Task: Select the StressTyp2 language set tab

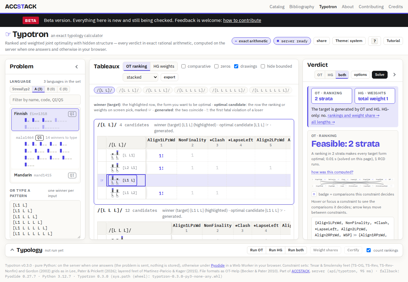Action: coord(21,89)
